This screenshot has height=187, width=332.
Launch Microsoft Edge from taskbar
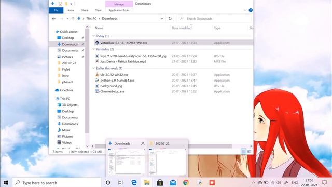[134, 182]
